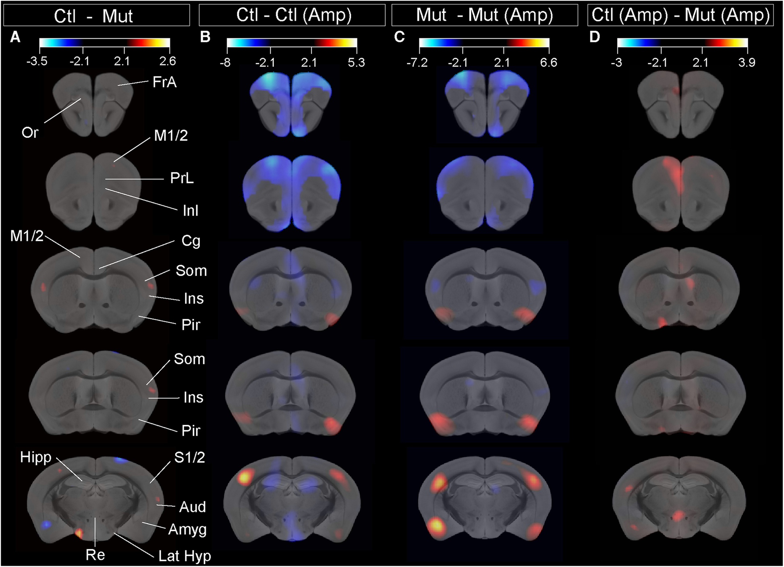
Task: Select panel D's second slice with red midline
Action: (x=680, y=194)
